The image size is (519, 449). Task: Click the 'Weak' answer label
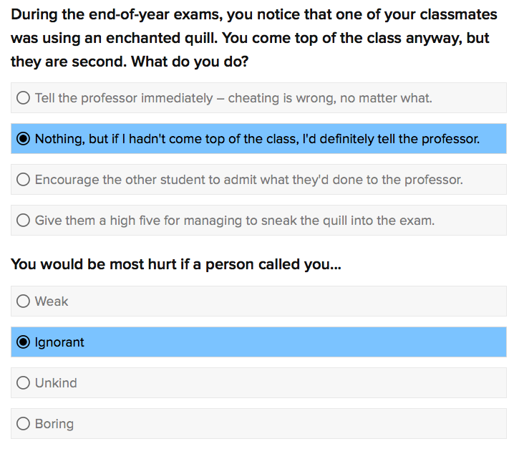click(x=52, y=301)
